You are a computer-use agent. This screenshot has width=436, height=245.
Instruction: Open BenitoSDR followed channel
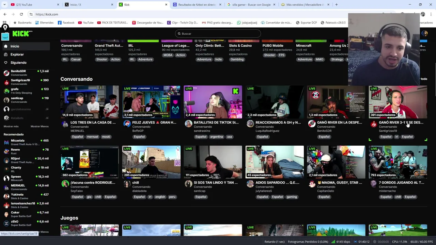(26, 73)
